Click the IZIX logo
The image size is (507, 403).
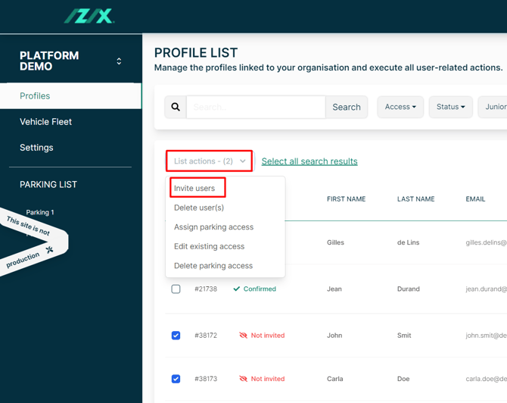[89, 16]
